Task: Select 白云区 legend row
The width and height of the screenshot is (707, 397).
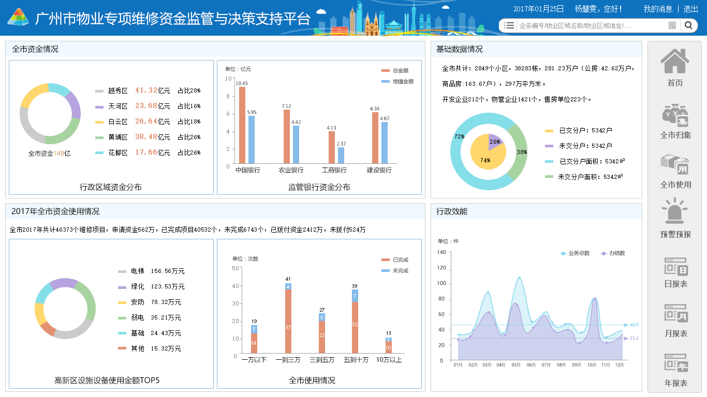Action: [148, 121]
